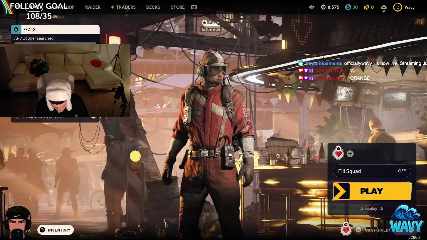This screenshot has height=240, width=427.
Task: Click the StreamElements chat message name
Action: pos(324,63)
